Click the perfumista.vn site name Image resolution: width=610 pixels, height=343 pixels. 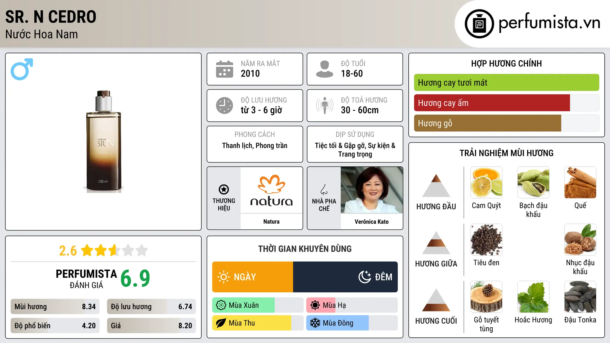pyautogui.click(x=550, y=23)
